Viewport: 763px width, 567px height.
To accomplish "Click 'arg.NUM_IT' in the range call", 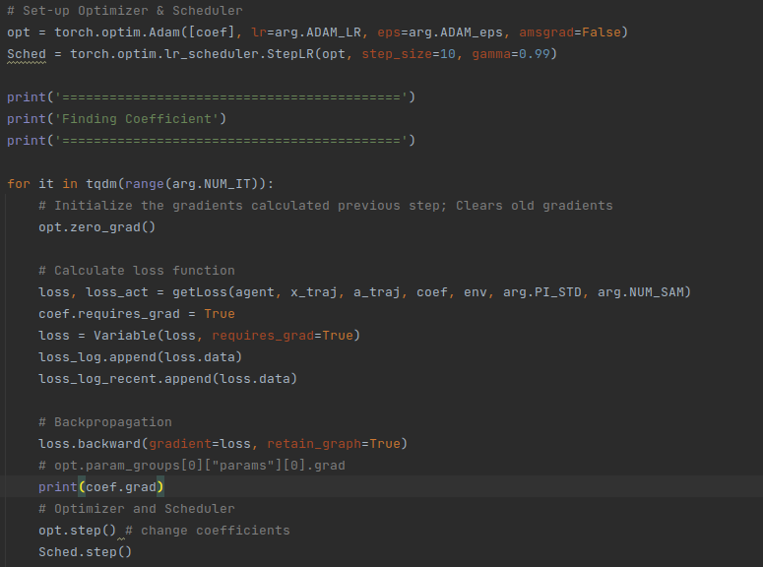I will pos(212,184).
